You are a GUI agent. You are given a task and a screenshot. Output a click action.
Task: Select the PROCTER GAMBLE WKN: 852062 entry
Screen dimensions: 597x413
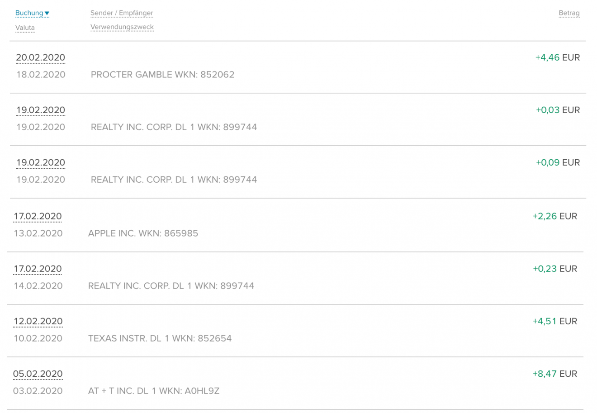(162, 75)
